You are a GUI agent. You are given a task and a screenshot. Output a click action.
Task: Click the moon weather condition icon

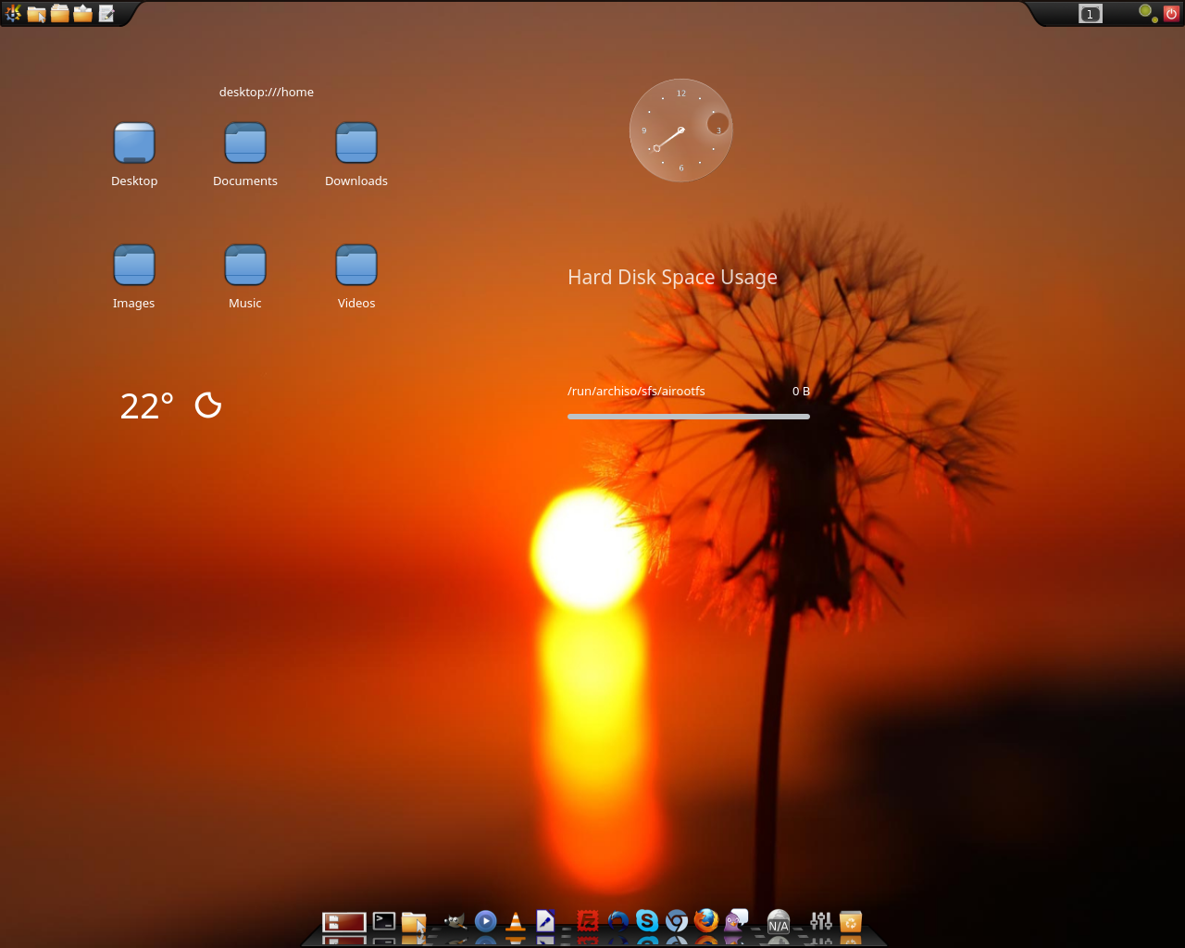click(x=208, y=405)
